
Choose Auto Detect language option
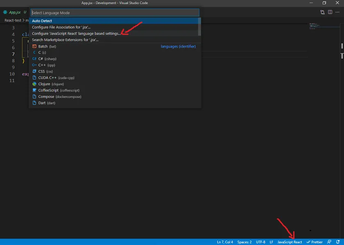coord(113,21)
